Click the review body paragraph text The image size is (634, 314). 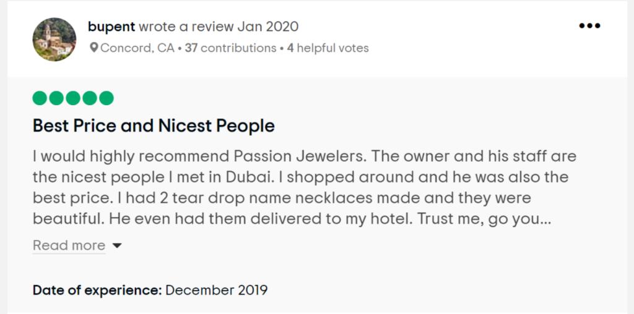click(x=303, y=187)
